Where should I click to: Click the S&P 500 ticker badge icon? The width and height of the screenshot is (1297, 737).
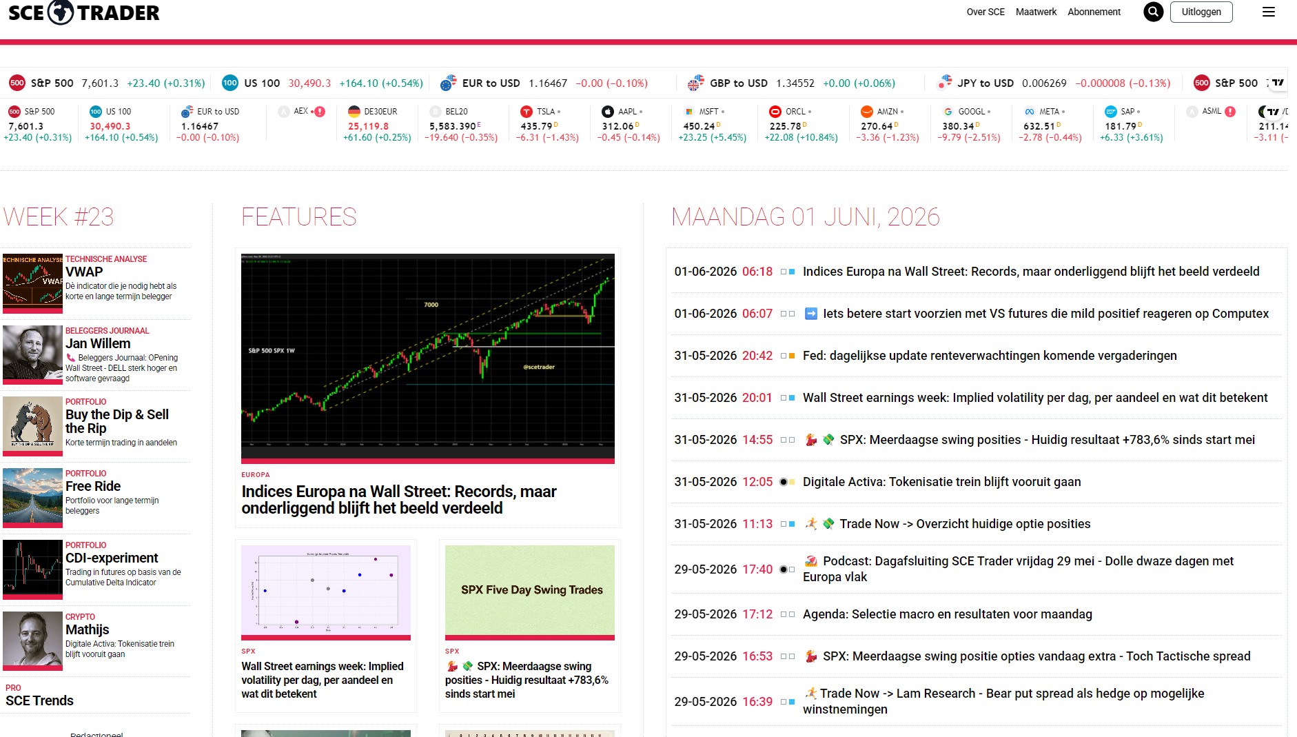17,83
